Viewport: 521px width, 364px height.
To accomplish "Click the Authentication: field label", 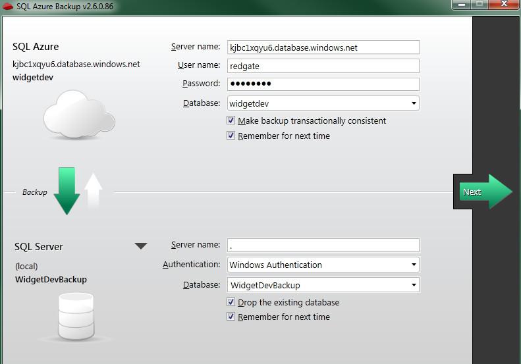I will pos(191,265).
